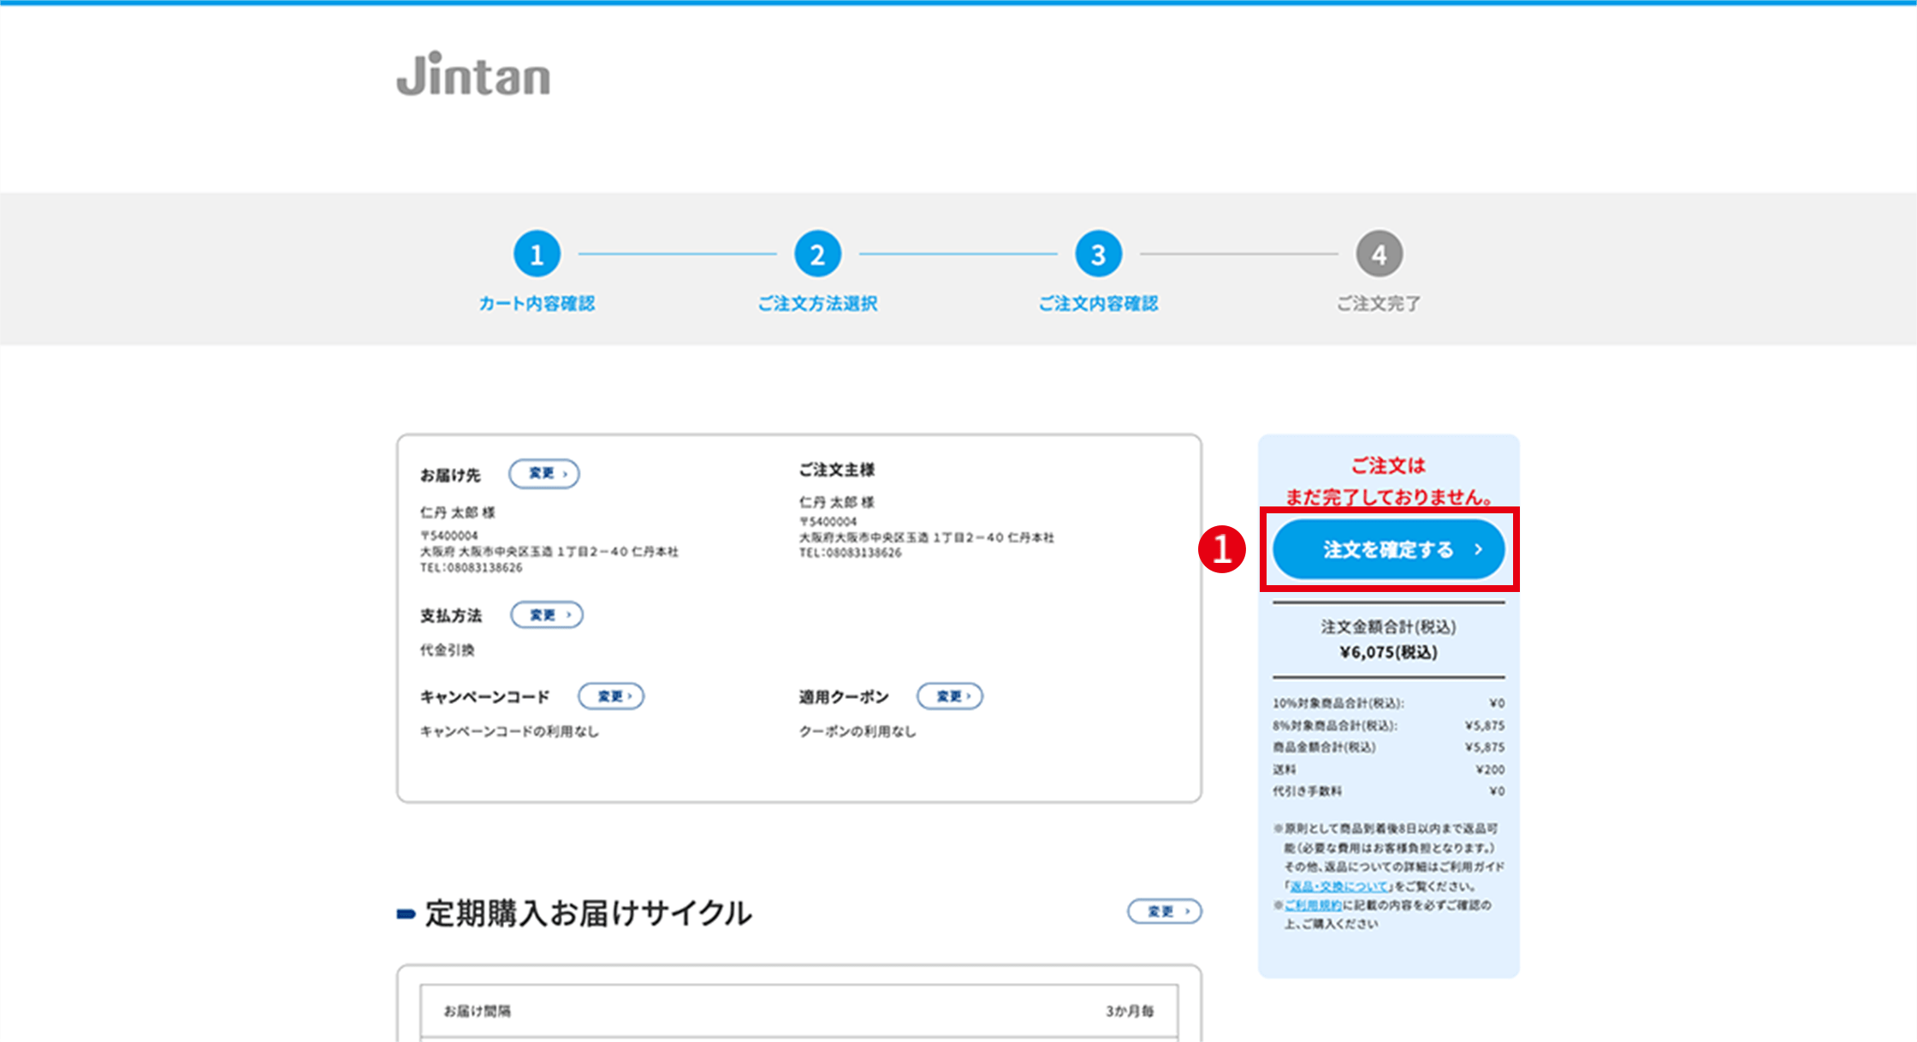This screenshot has height=1042, width=1917.
Task: Change the キャンペーンコード setting
Action: click(x=611, y=696)
